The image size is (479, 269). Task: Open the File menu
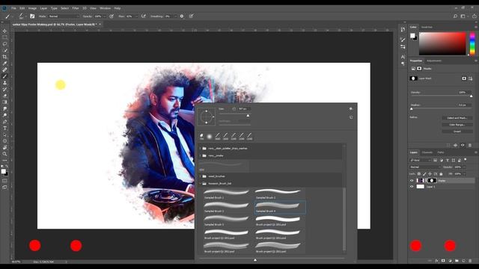13,8
